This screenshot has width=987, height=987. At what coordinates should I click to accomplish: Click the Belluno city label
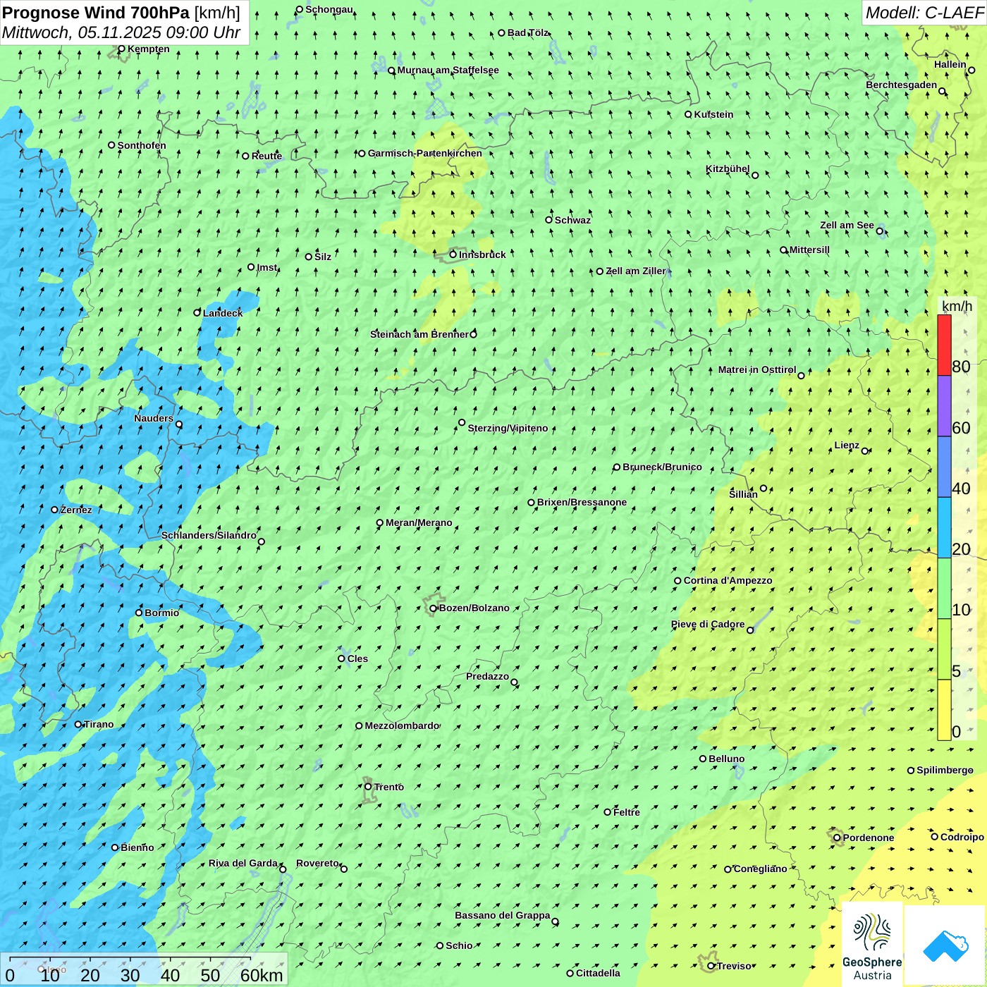[x=726, y=759]
